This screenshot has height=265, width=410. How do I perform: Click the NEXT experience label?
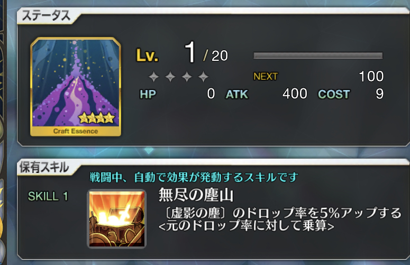tap(265, 77)
